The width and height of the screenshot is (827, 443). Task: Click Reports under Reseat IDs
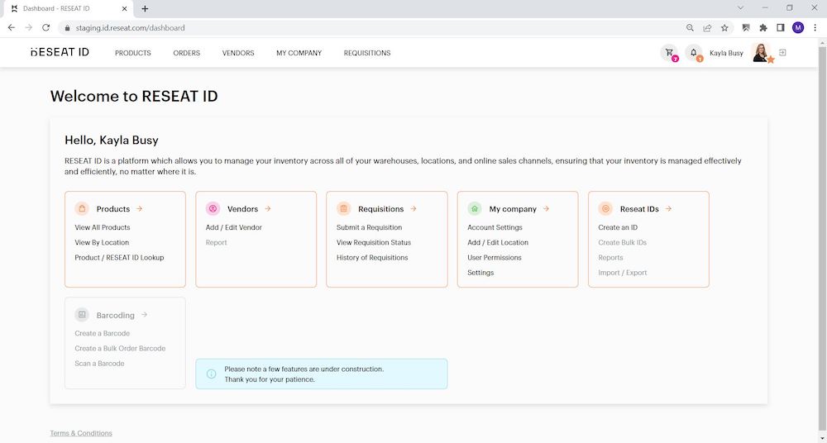pos(611,257)
